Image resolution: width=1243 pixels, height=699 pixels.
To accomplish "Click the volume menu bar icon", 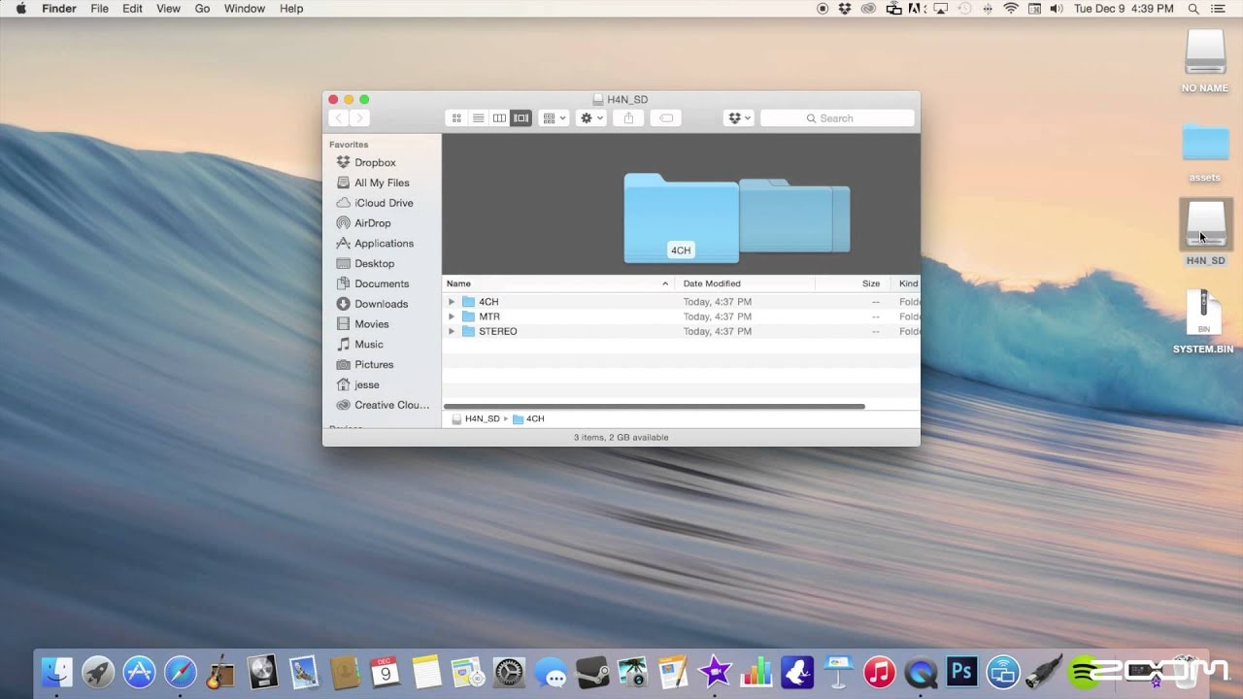I will [x=1057, y=9].
